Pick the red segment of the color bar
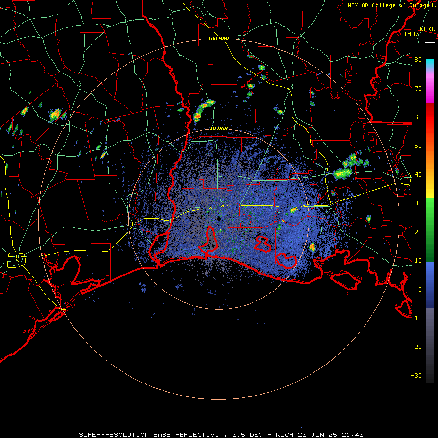Image resolution: width=438 pixels, height=438 pixels. coord(430,117)
